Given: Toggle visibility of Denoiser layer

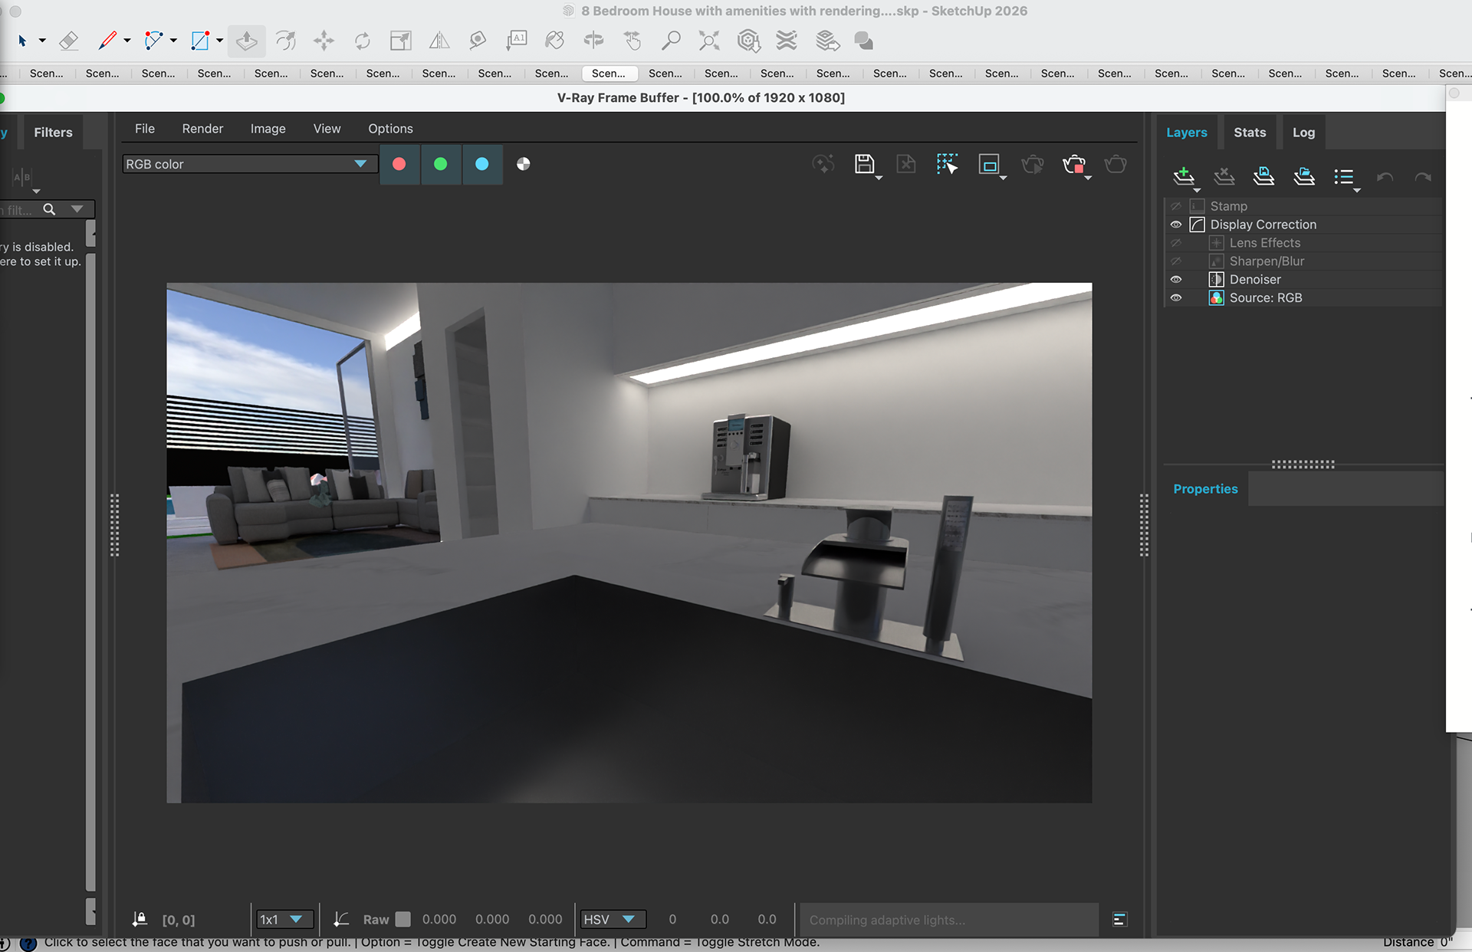Looking at the screenshot, I should pyautogui.click(x=1175, y=280).
